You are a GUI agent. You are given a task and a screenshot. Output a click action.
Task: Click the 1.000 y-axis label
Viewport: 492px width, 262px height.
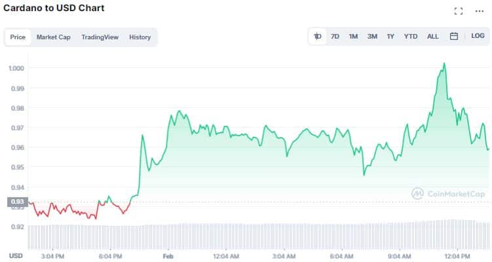point(16,68)
